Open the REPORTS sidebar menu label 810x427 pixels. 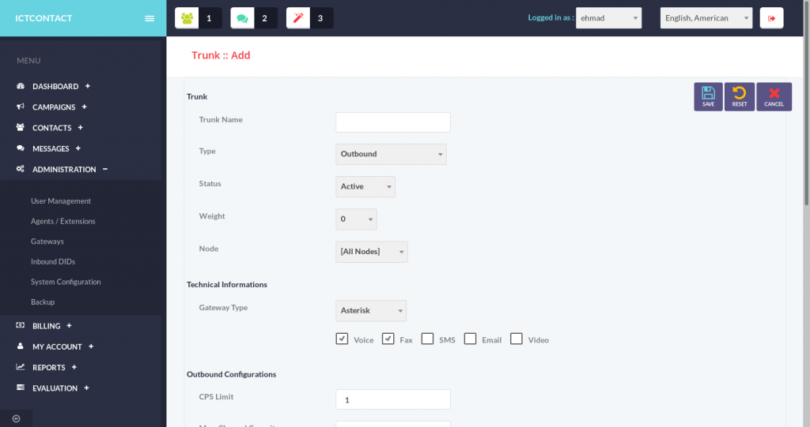[48, 367]
